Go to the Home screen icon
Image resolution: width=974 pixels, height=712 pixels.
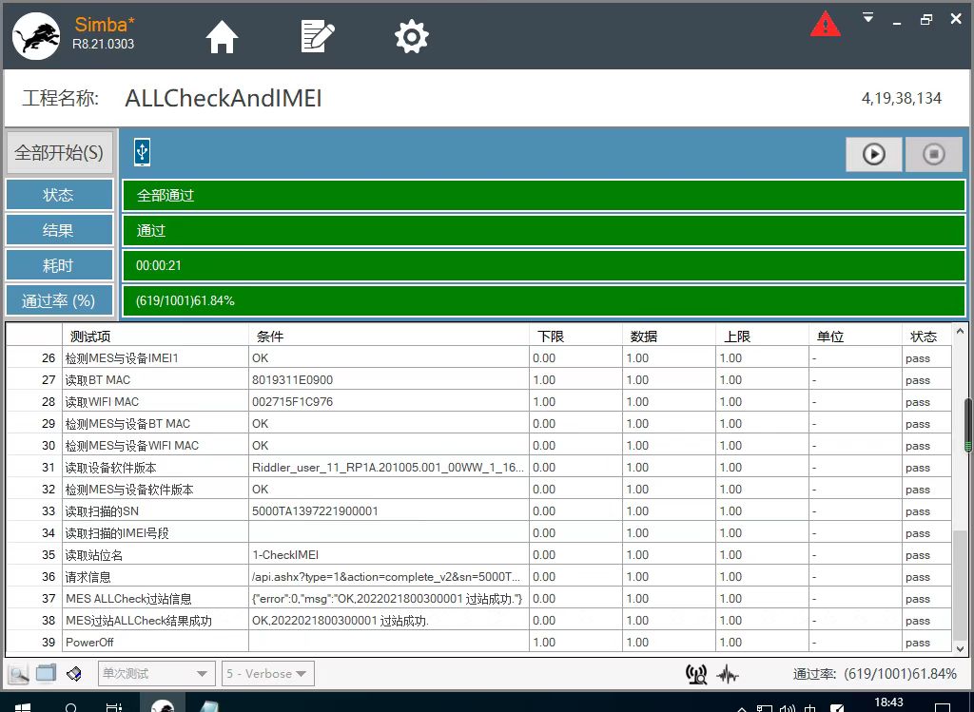click(x=222, y=37)
